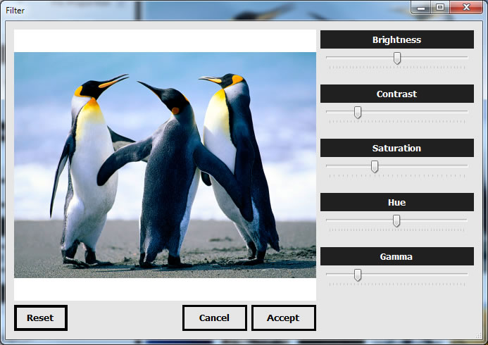Click the Brightness label header
This screenshot has width=488, height=345.
397,39
